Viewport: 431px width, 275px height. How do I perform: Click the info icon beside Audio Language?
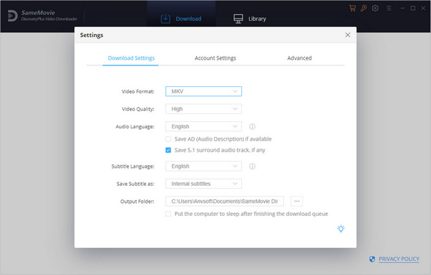pos(252,127)
